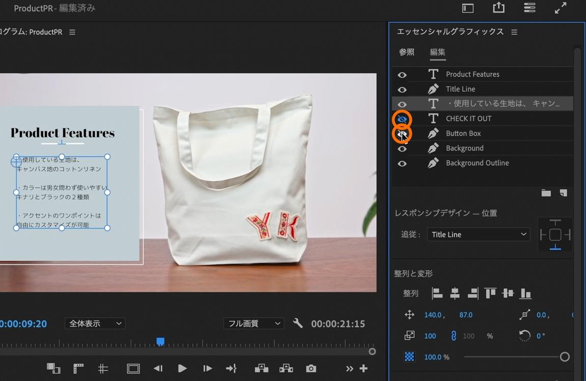Go to the out point
The height and width of the screenshot is (381, 586).
click(231, 369)
